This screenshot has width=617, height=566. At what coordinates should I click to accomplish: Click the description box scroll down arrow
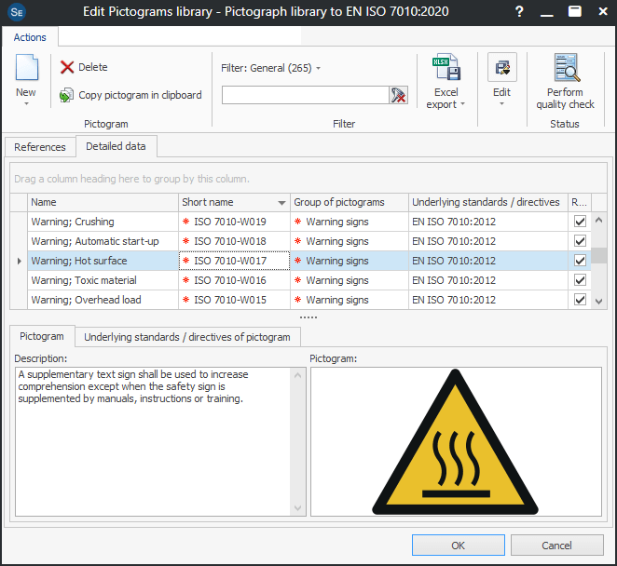tap(298, 508)
